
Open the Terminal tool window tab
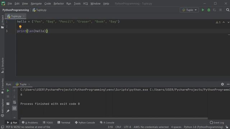pyautogui.click(x=64, y=123)
